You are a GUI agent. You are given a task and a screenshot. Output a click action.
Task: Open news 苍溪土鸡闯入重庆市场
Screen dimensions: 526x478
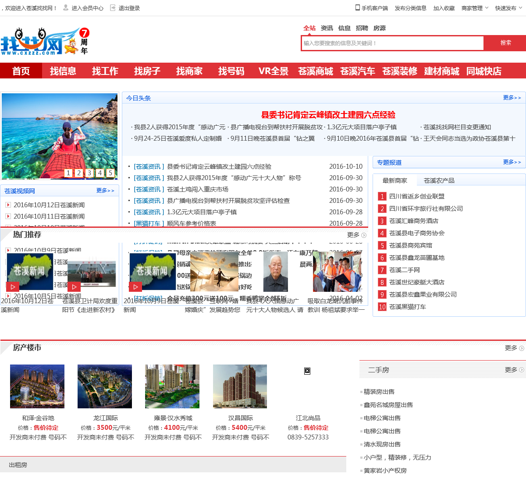198,189
